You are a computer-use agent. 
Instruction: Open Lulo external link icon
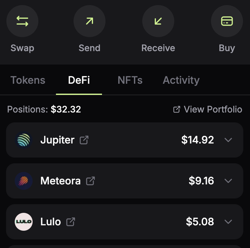click(71, 222)
